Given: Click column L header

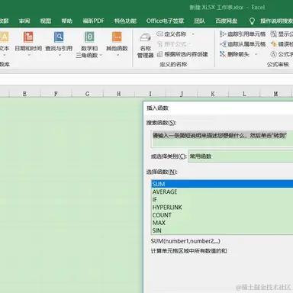Looking at the screenshot, I should pos(244,94).
